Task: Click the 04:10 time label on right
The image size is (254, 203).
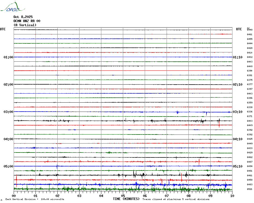Action: tap(237, 139)
